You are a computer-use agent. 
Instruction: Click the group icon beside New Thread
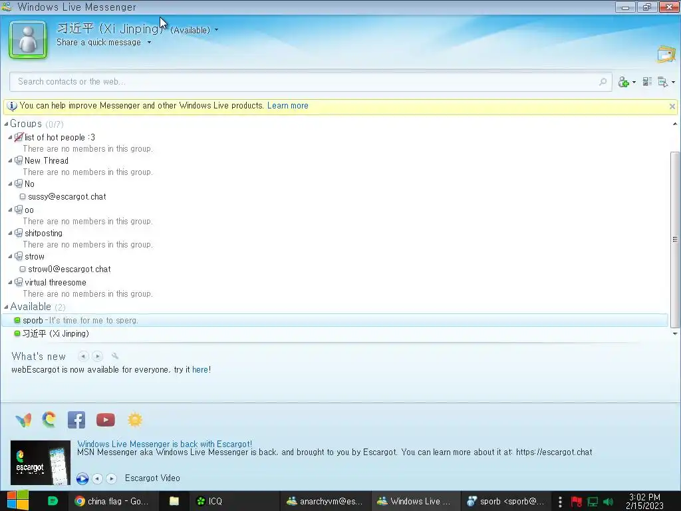pos(19,160)
